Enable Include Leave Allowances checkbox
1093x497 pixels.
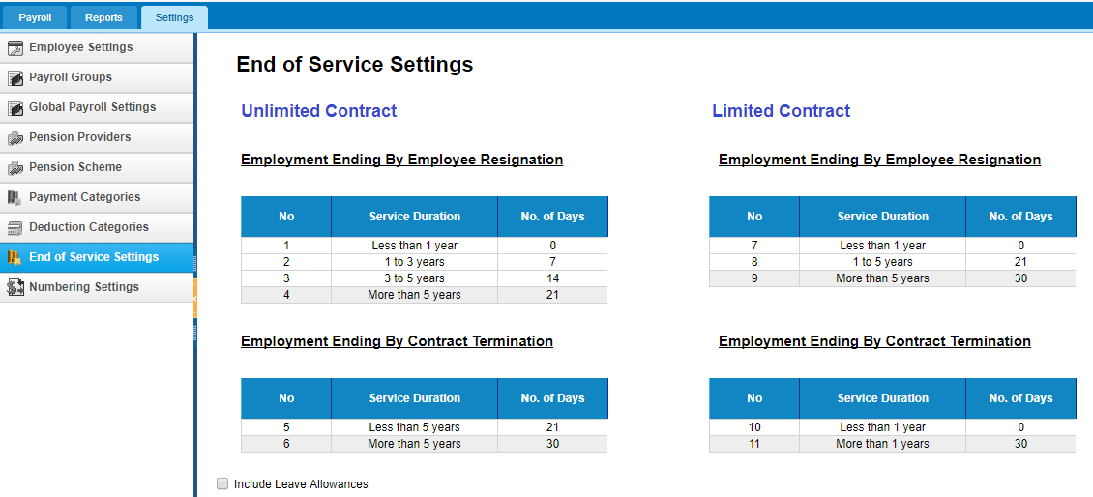coord(222,483)
